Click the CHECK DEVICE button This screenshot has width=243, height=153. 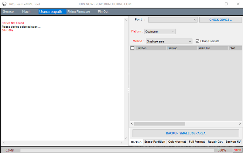[x=221, y=20]
